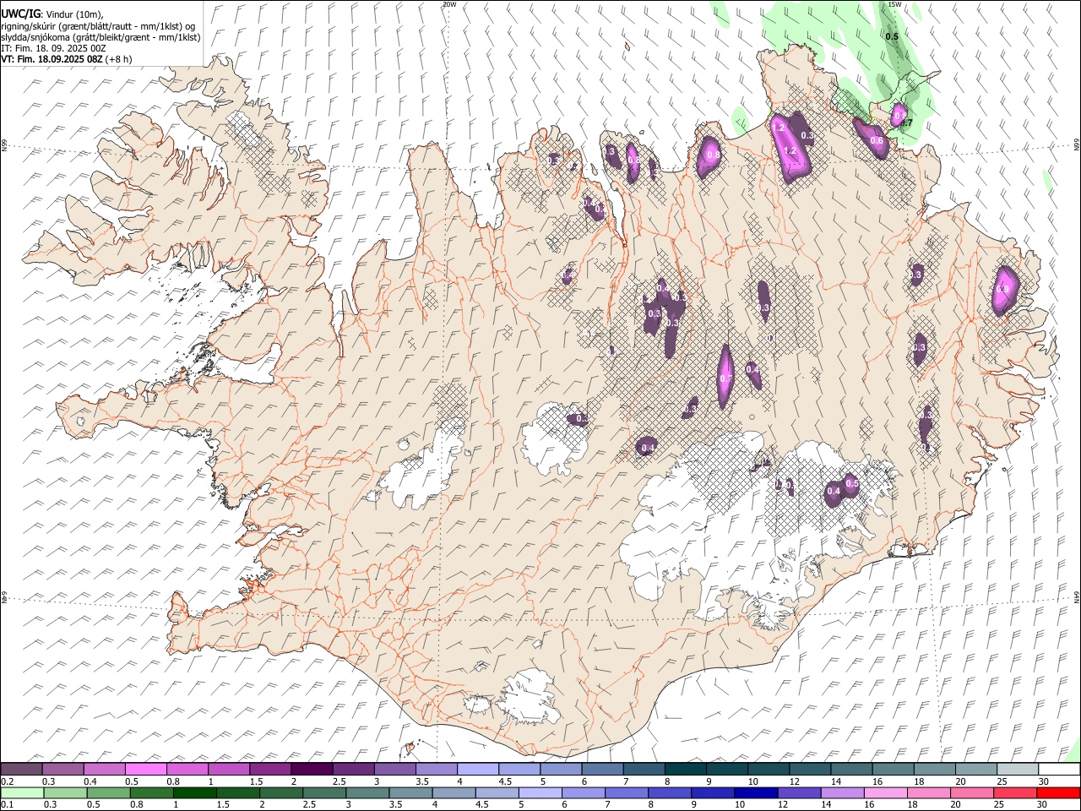Viewport: 1081px width, 811px height.
Task: Select the "15W" longitude label
Action: (x=895, y=4)
